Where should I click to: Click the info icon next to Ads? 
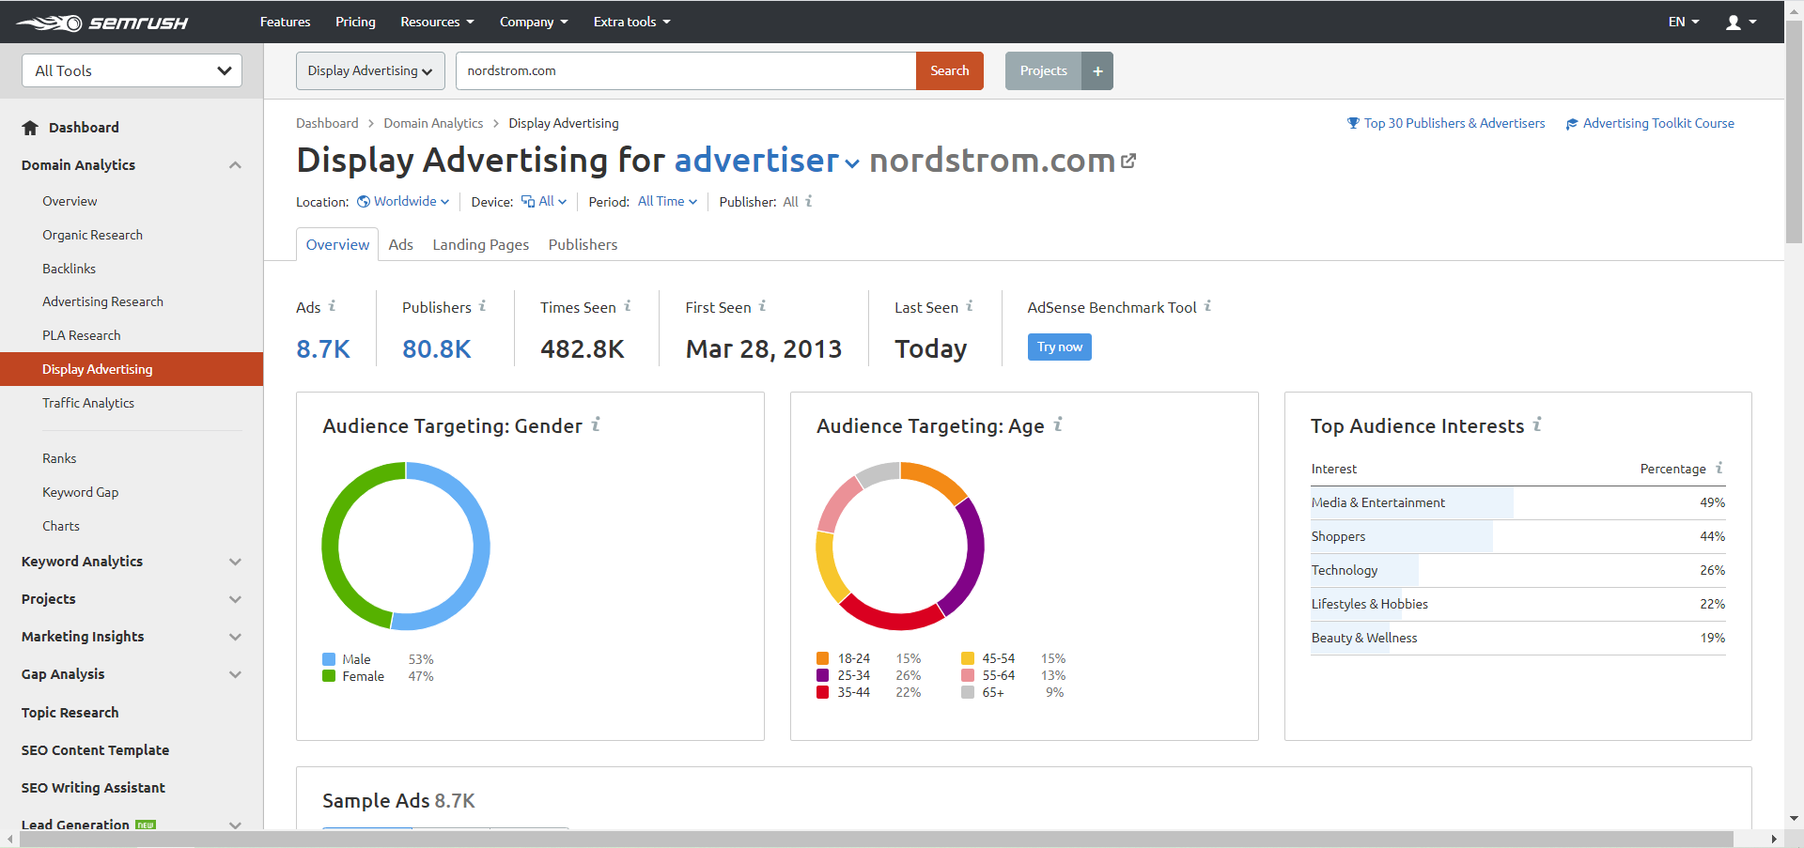click(332, 306)
